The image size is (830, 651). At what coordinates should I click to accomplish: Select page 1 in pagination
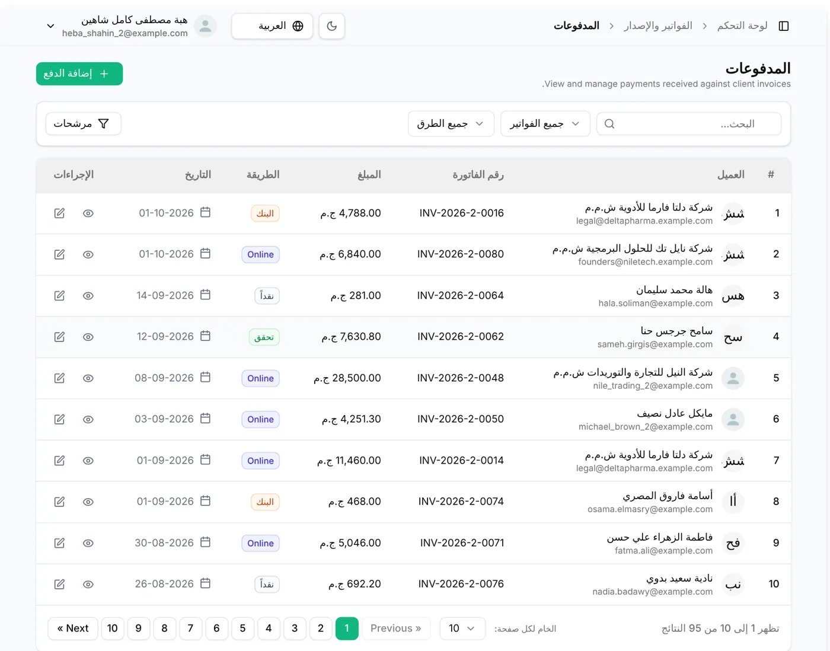pyautogui.click(x=347, y=628)
